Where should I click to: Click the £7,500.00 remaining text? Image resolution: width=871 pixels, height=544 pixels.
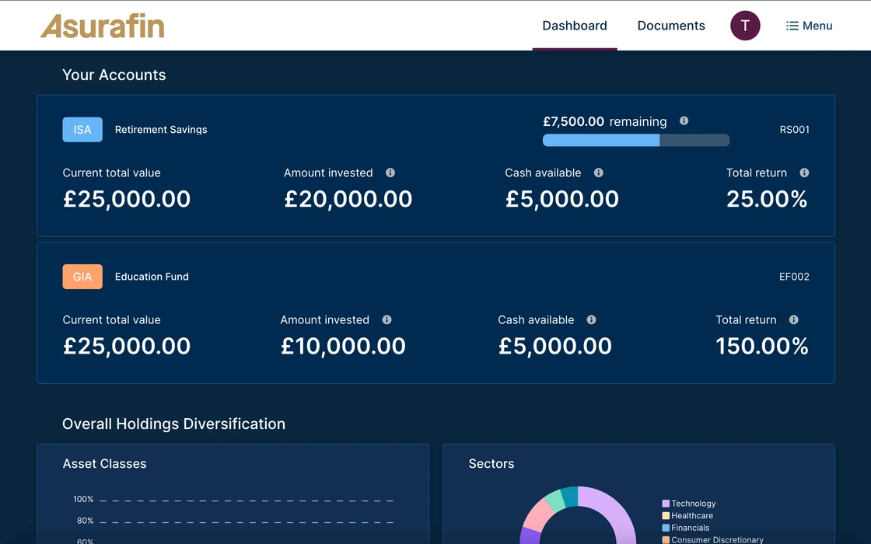point(604,121)
